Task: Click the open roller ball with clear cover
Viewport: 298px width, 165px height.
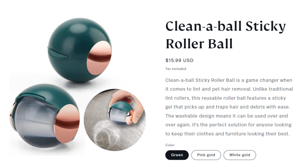Action: 45,116
